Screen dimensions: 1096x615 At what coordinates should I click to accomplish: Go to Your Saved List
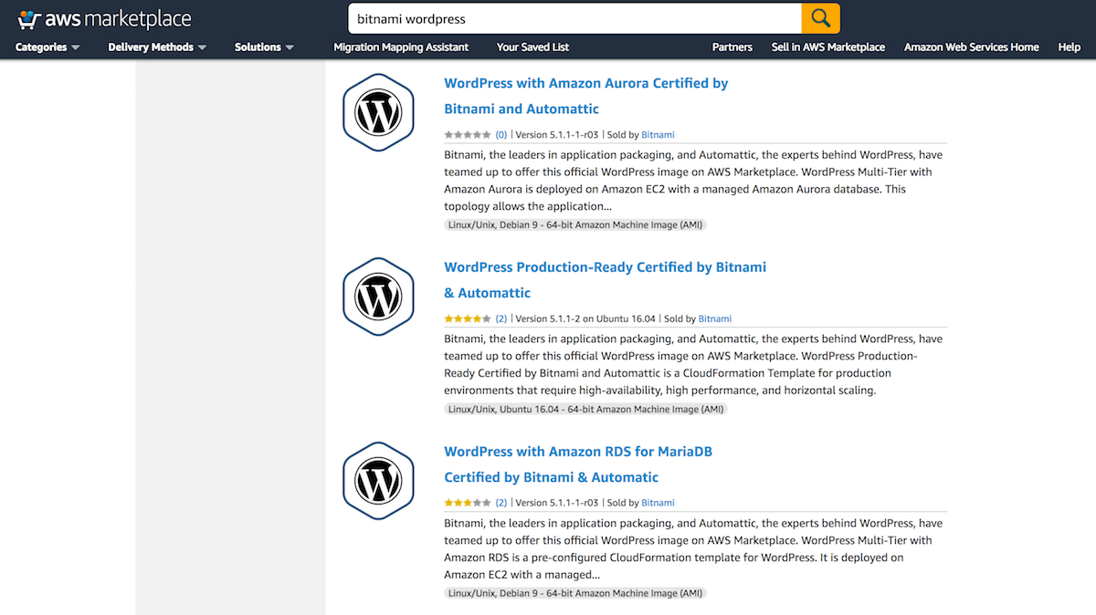click(532, 47)
